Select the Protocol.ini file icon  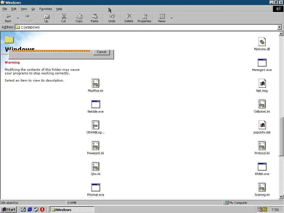pos(262,146)
